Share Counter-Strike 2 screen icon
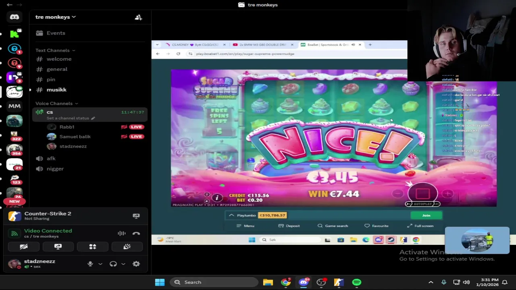This screenshot has height=290, width=516. pyautogui.click(x=136, y=216)
